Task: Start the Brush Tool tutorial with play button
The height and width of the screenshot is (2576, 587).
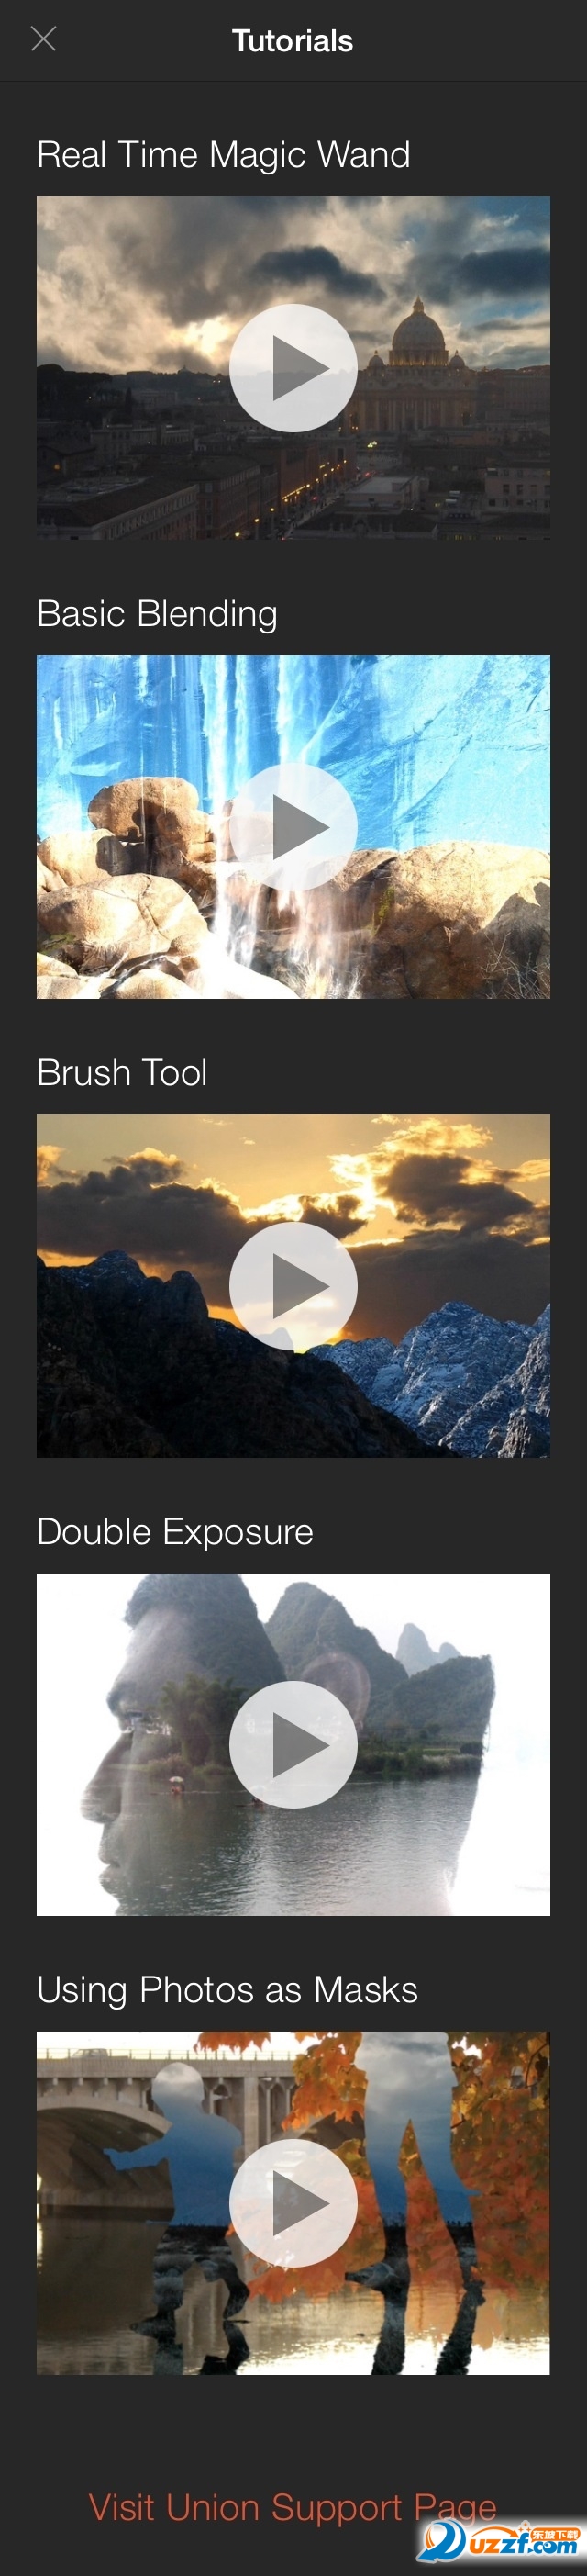Action: pyautogui.click(x=293, y=1286)
